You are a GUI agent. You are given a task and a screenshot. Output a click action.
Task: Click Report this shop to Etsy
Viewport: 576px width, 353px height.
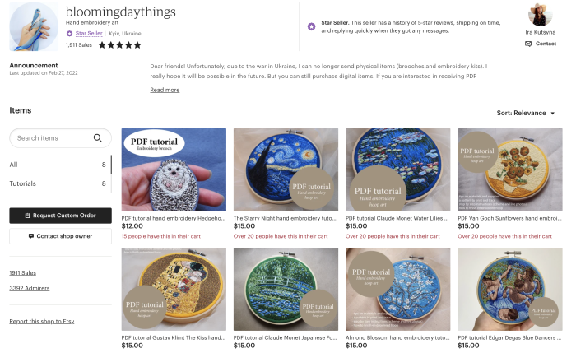point(42,322)
